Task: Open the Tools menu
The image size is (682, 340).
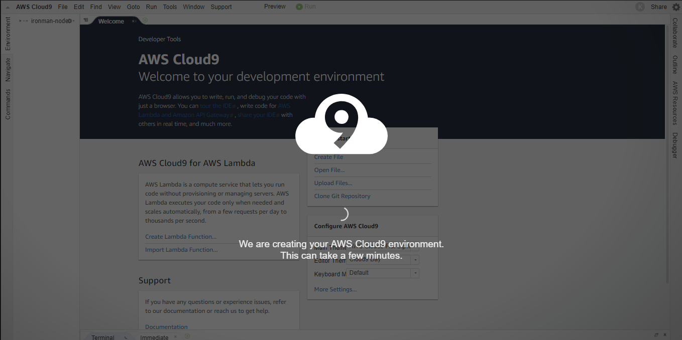Action: pyautogui.click(x=170, y=7)
